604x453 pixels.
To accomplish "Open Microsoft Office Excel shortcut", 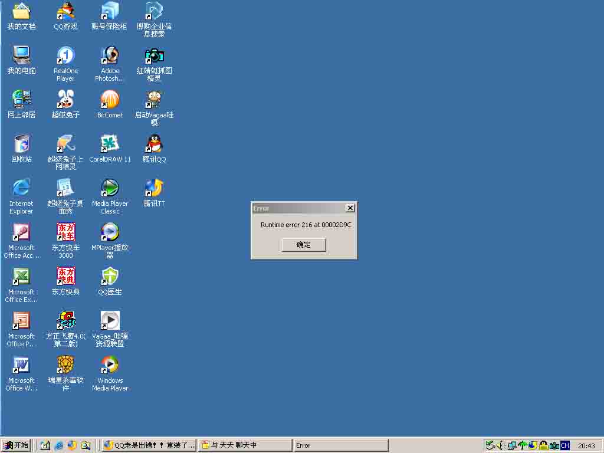I will 22,277.
